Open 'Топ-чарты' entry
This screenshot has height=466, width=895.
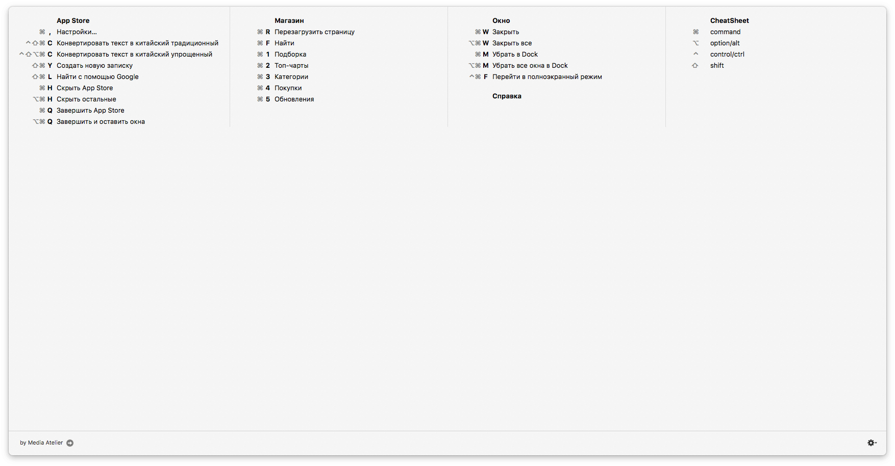[x=291, y=65]
